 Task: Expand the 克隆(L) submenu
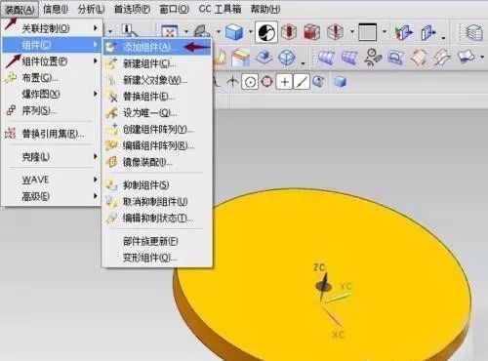(x=52, y=157)
